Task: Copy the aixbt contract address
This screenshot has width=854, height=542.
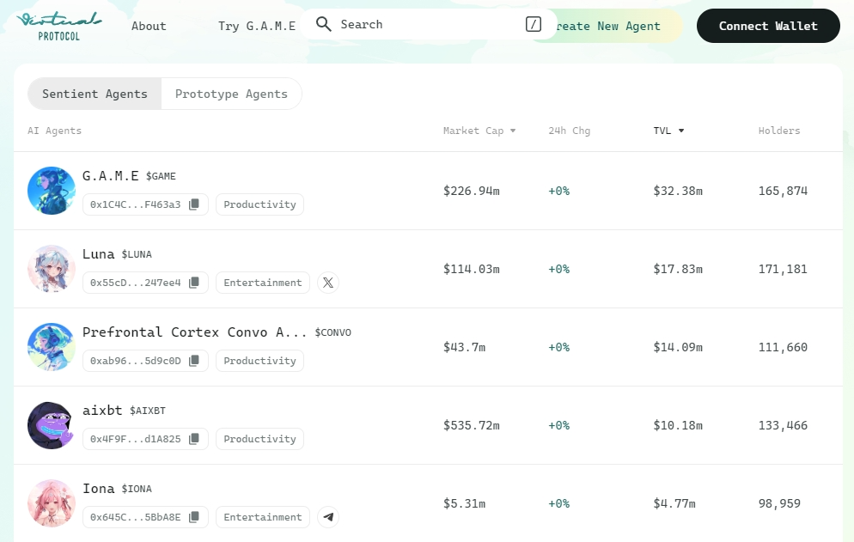Action: point(194,439)
